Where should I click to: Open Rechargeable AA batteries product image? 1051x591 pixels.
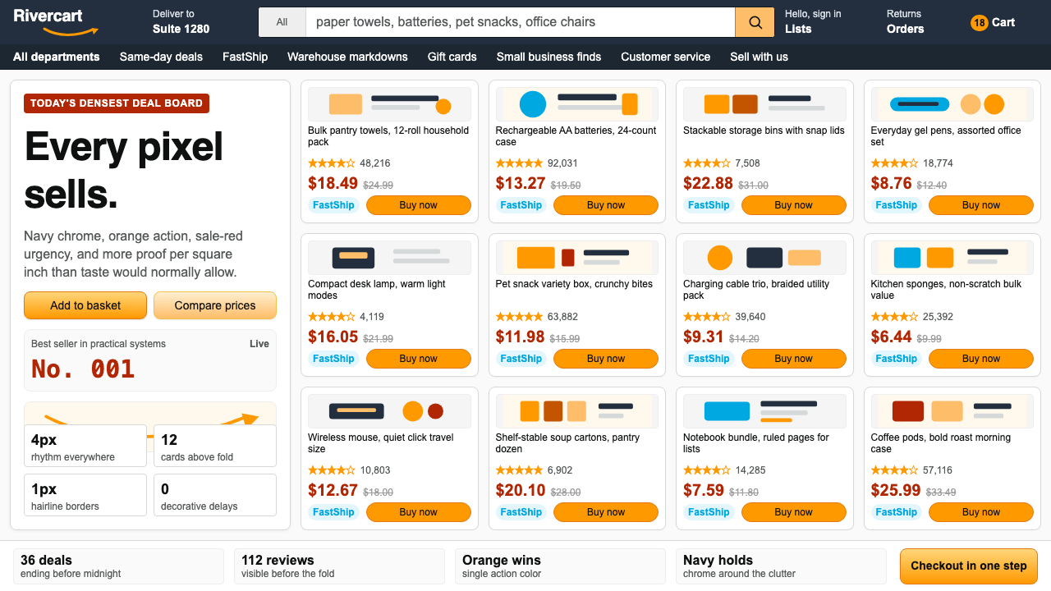click(577, 104)
